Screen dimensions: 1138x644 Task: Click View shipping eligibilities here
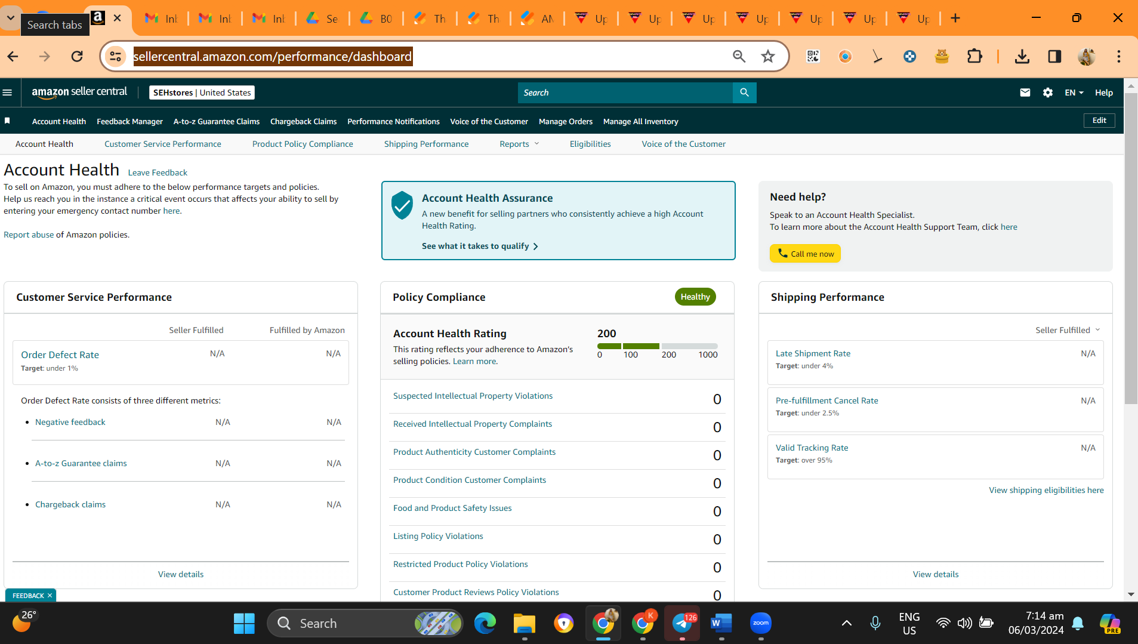pos(1046,490)
